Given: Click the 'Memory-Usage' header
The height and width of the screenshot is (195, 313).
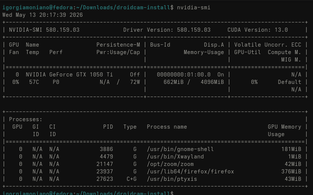Looking at the screenshot, I should (x=204, y=52).
